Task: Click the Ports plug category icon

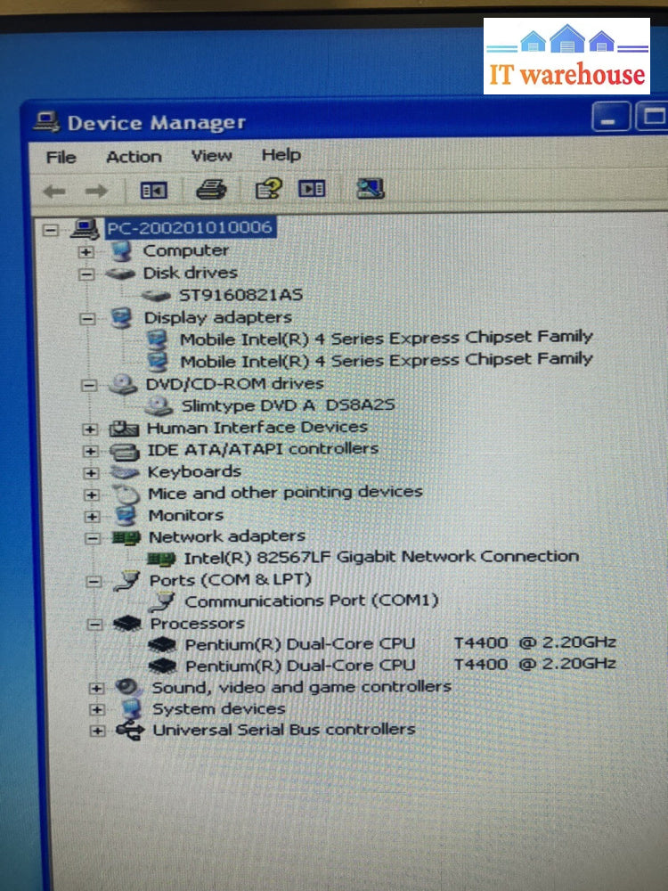Action: point(126,581)
